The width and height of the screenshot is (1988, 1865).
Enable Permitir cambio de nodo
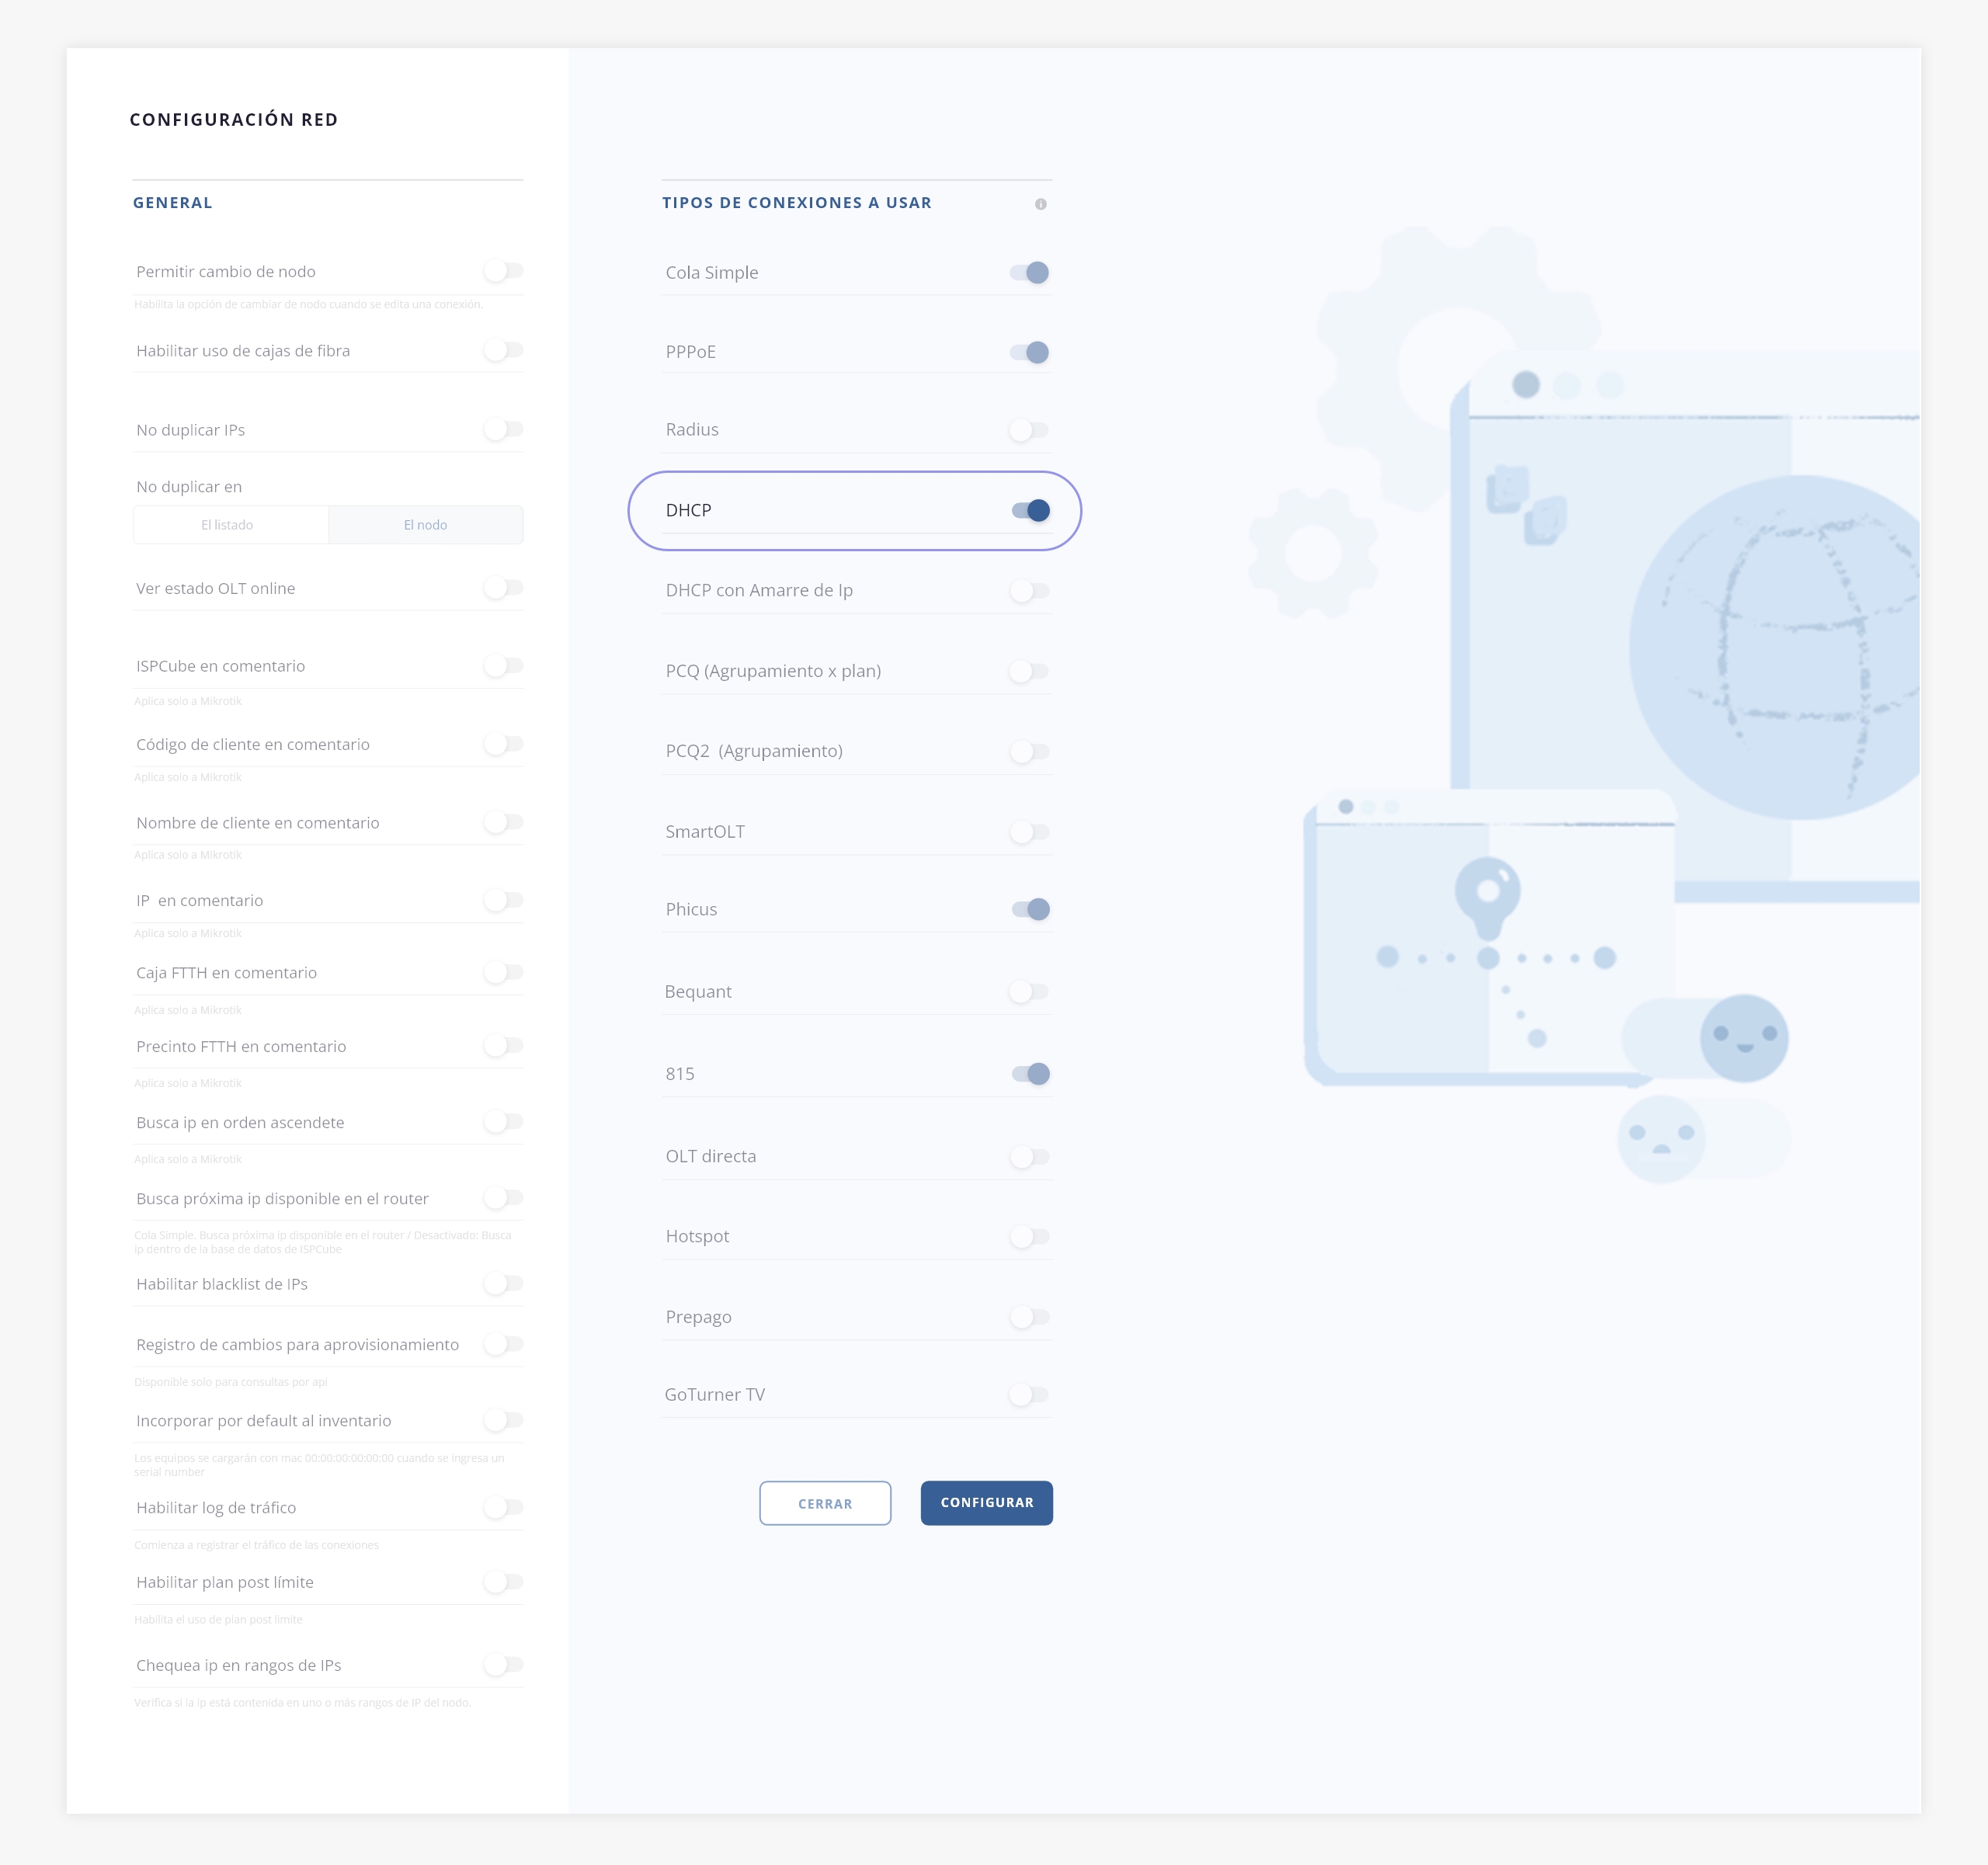[x=504, y=271]
